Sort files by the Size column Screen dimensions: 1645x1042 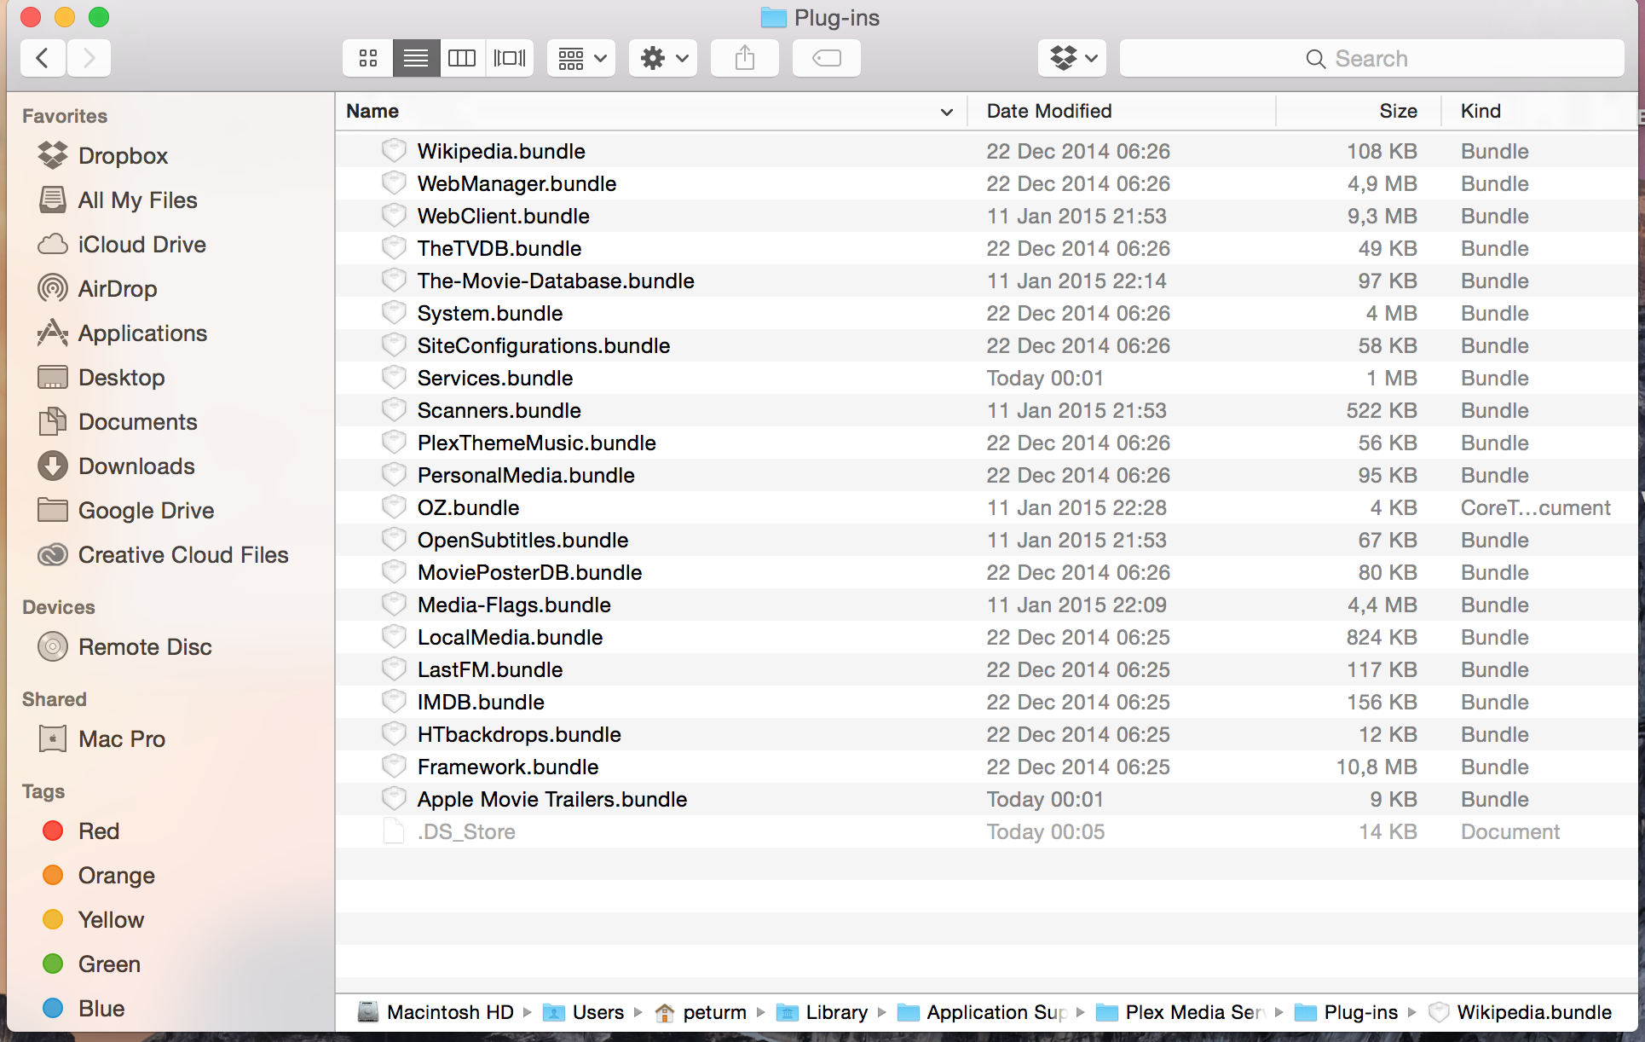click(1399, 111)
